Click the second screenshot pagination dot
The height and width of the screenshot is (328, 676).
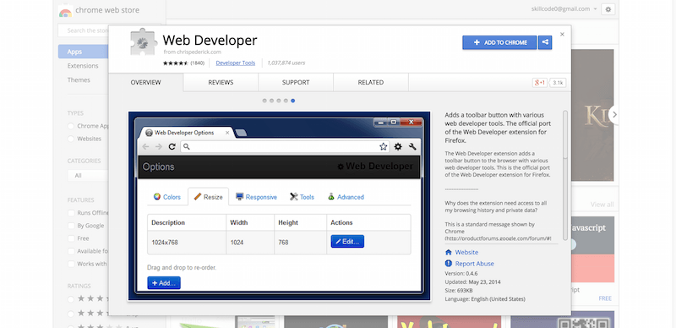pos(271,101)
